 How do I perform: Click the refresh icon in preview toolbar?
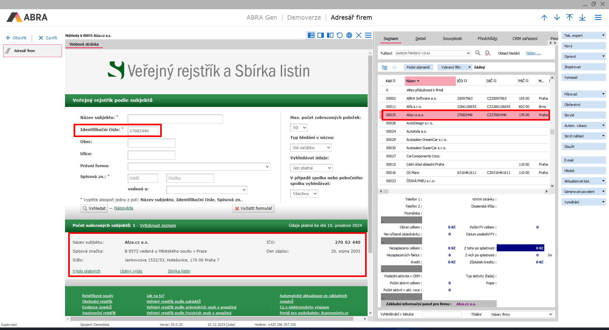(339, 35)
